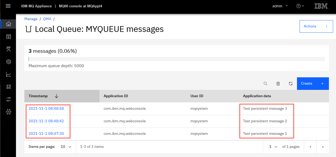Refresh the message list
The width and height of the screenshot is (336, 157).
coord(291,84)
